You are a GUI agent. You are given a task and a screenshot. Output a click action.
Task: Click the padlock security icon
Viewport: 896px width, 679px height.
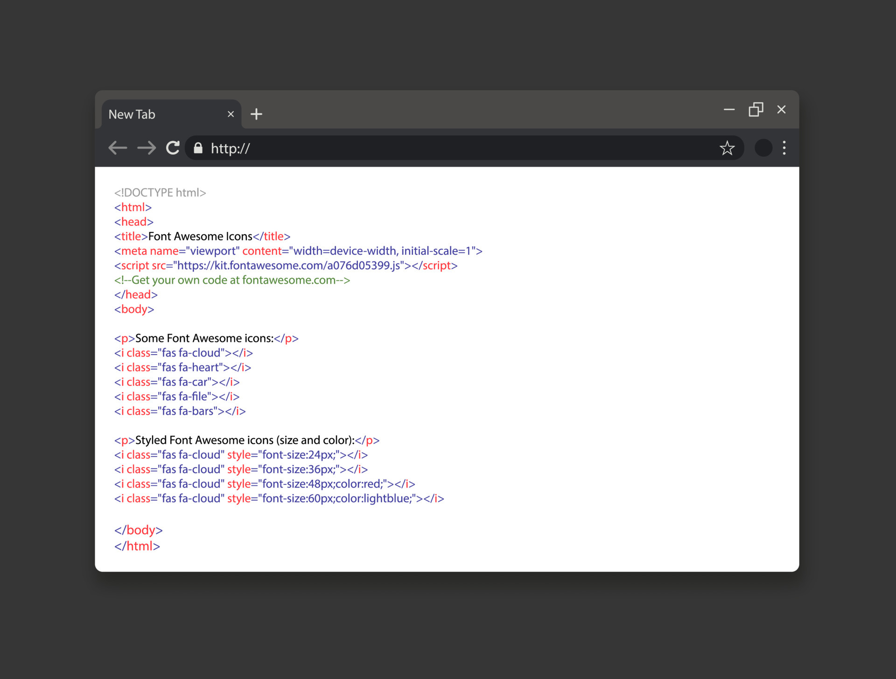tap(198, 148)
